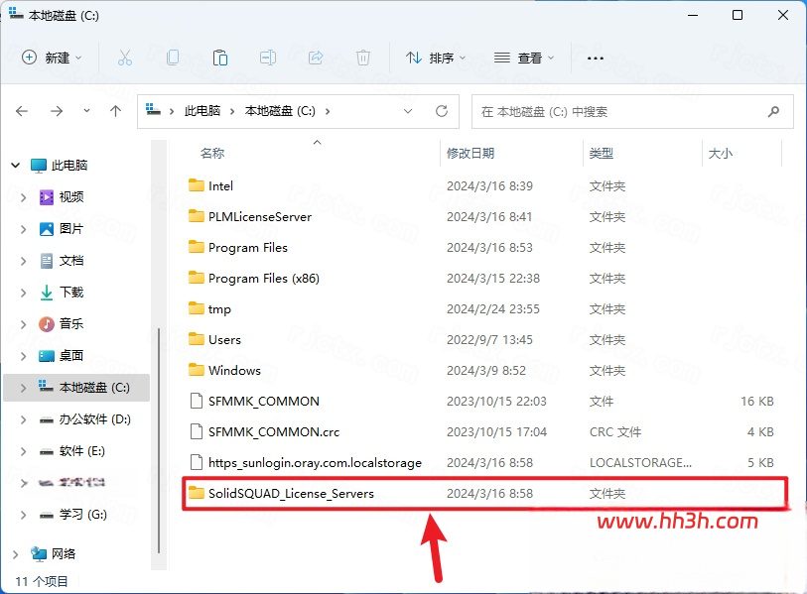Expand the 视频 tree node
This screenshot has width=807, height=594.
23,197
